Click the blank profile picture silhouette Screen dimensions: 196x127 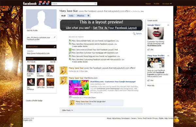pyautogui.click(x=41, y=19)
